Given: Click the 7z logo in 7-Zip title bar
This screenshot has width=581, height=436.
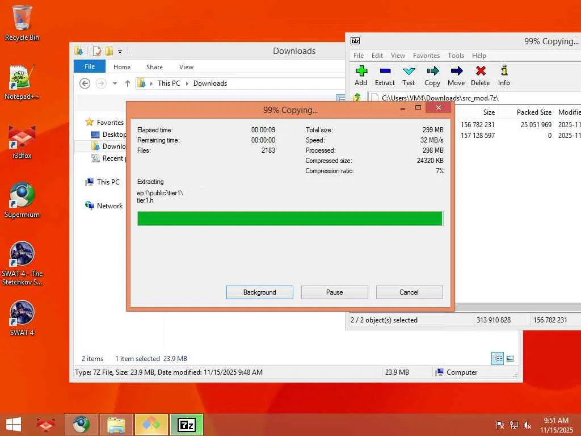Looking at the screenshot, I should click(355, 41).
